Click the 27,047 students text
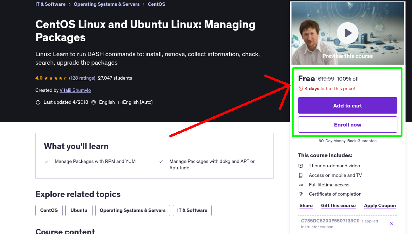412x234 pixels. click(115, 78)
